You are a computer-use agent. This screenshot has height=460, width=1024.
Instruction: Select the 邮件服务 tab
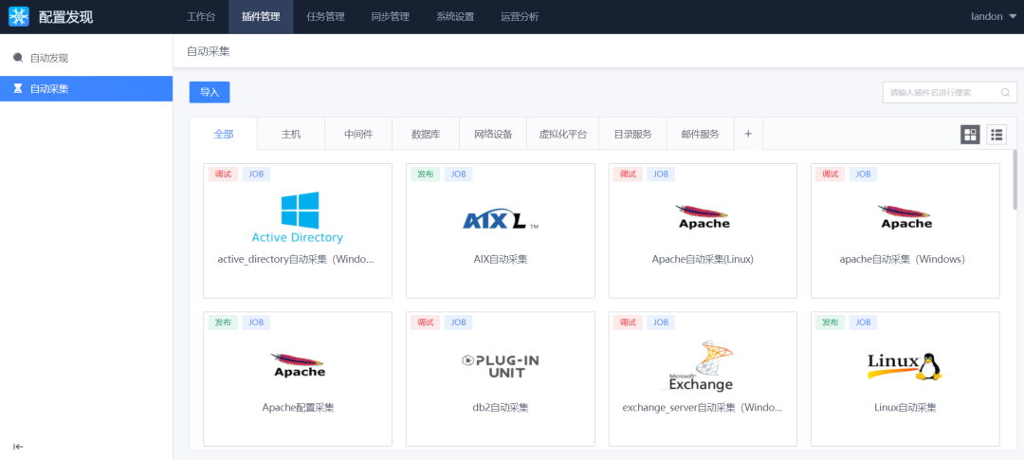coord(700,134)
